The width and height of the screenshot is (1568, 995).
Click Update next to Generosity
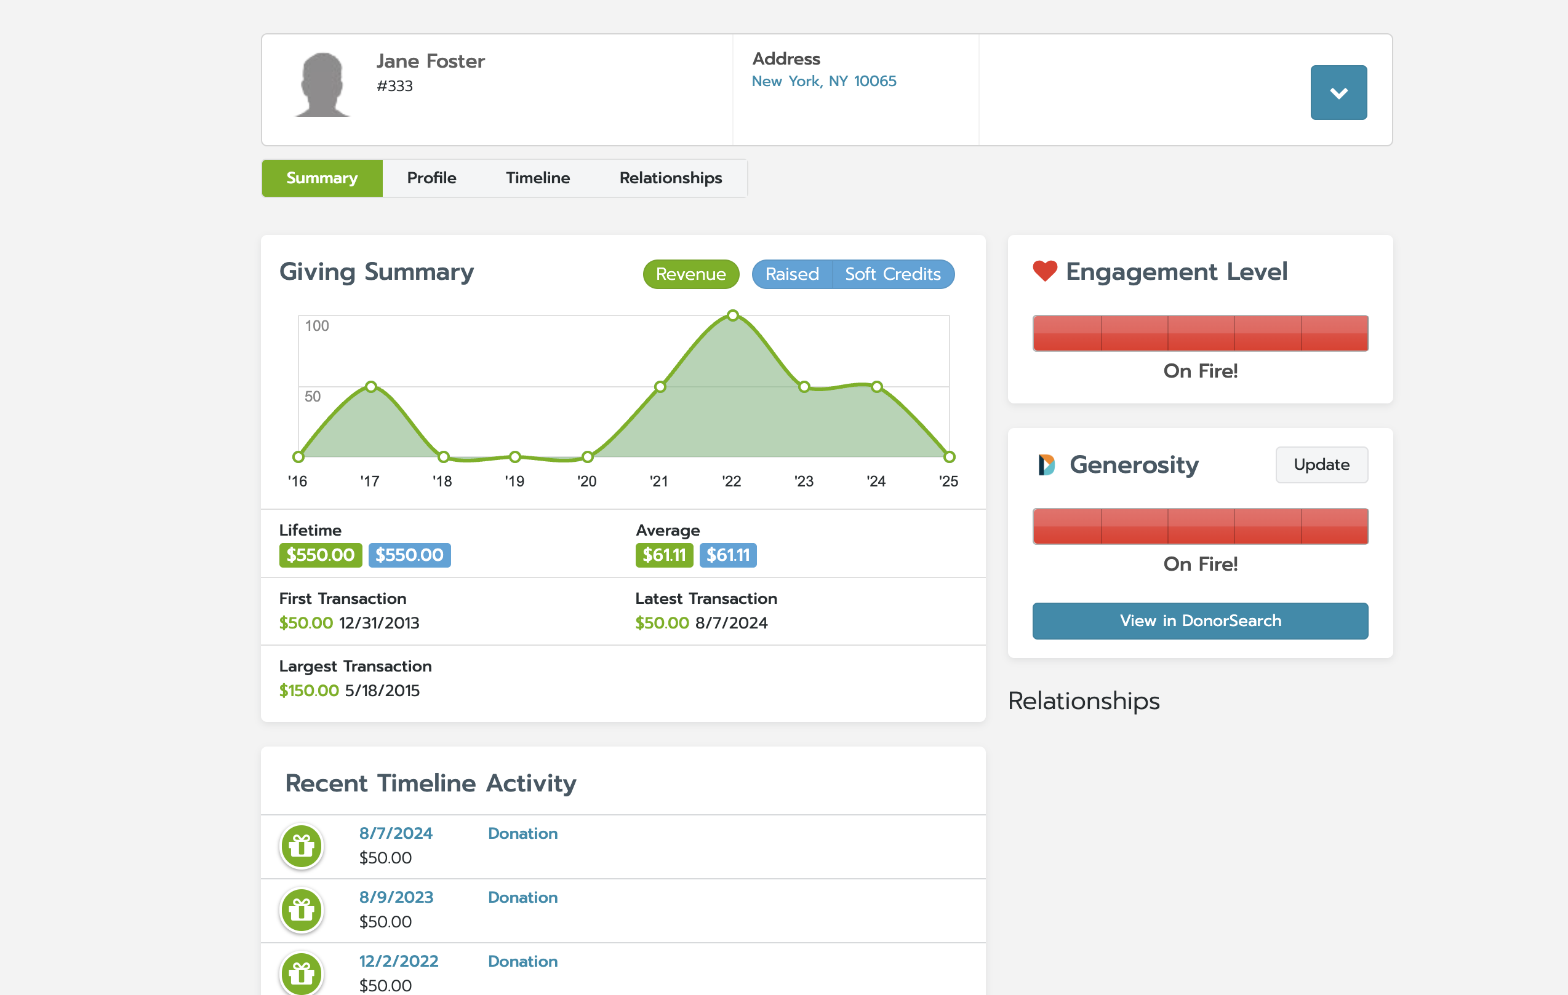click(x=1321, y=465)
